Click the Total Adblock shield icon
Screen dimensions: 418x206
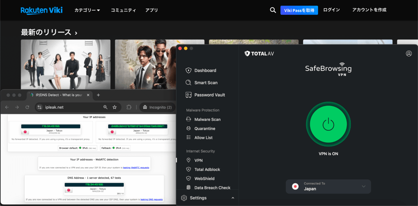click(189, 169)
